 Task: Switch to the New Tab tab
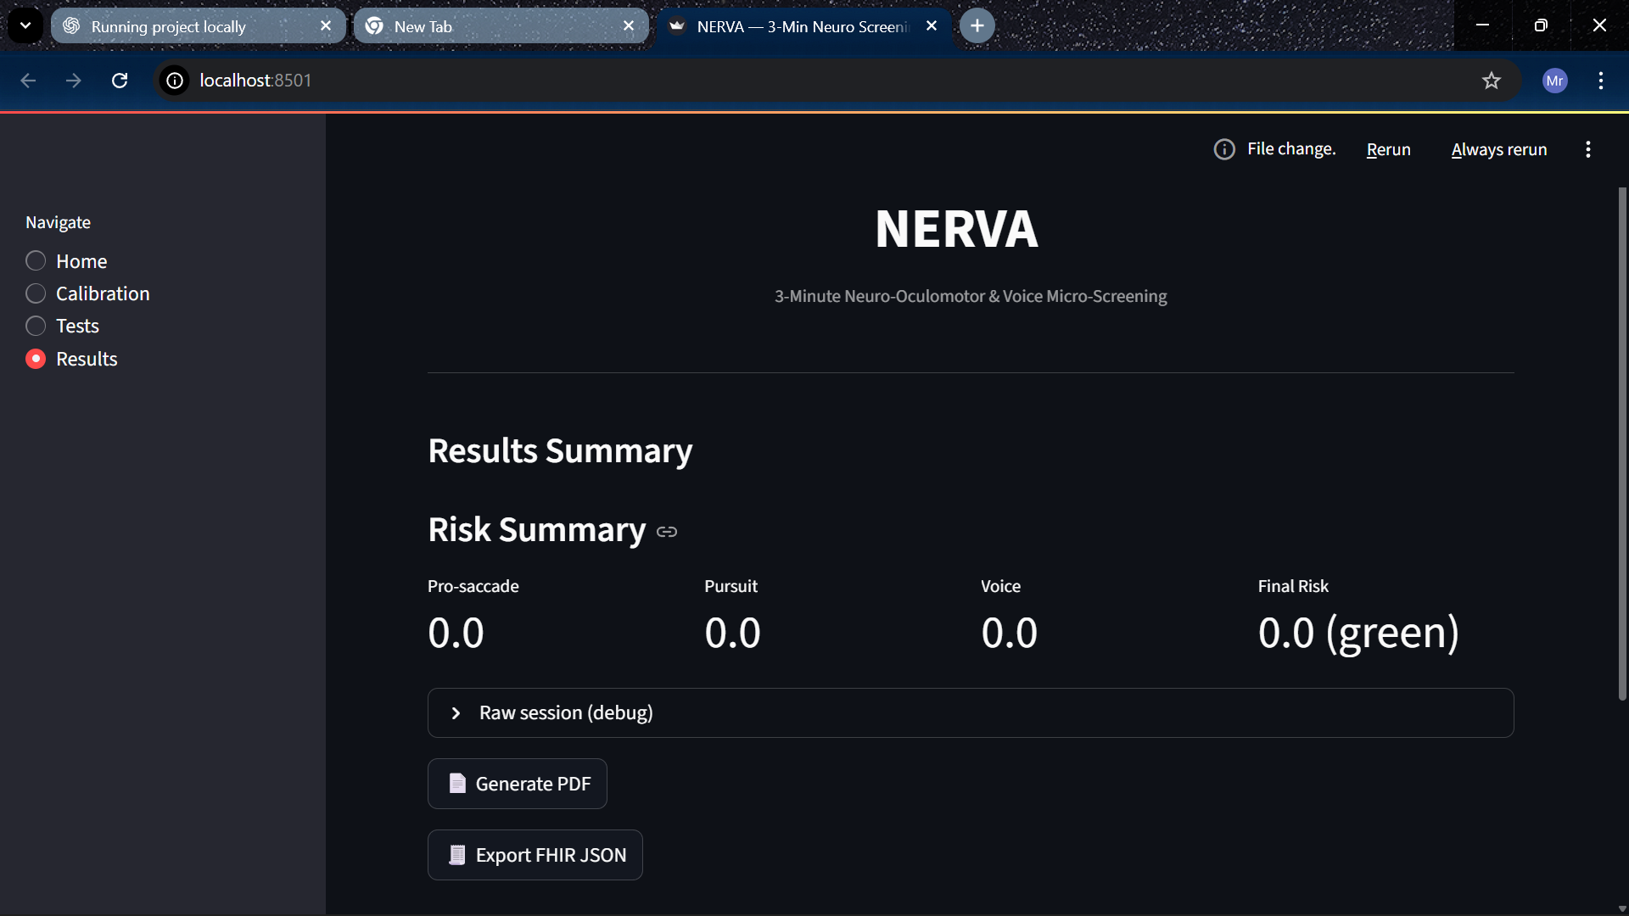[x=492, y=26]
